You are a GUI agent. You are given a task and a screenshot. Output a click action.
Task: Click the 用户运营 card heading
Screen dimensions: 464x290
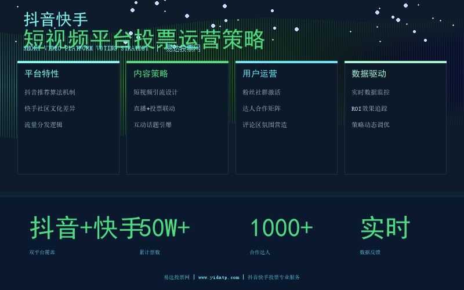tap(260, 74)
